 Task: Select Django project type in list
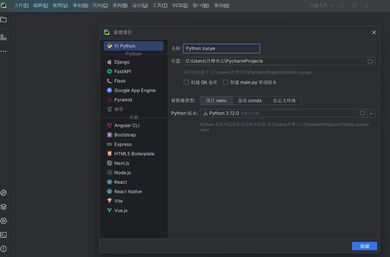pyautogui.click(x=122, y=62)
